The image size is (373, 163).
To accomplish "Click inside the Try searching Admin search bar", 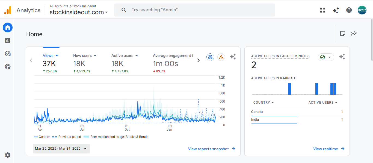I will click(194, 10).
